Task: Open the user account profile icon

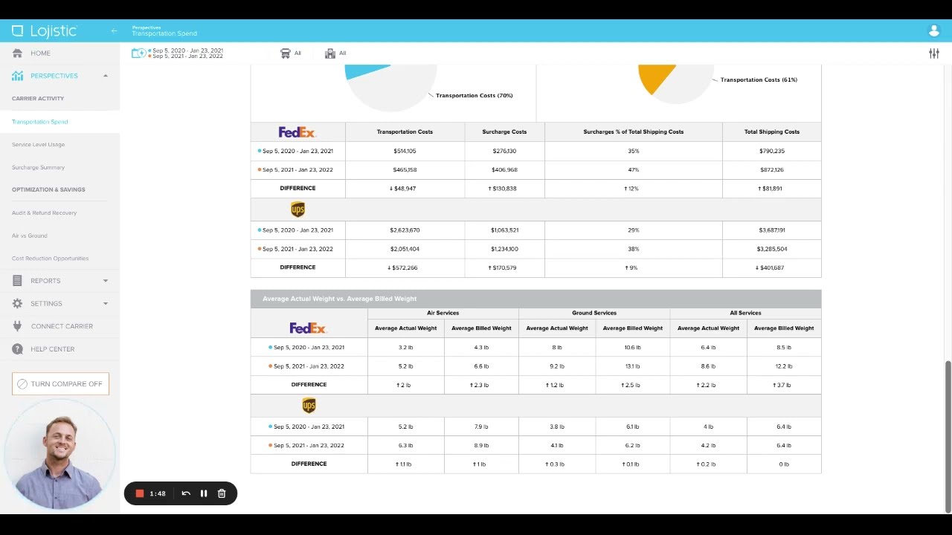Action: (934, 30)
